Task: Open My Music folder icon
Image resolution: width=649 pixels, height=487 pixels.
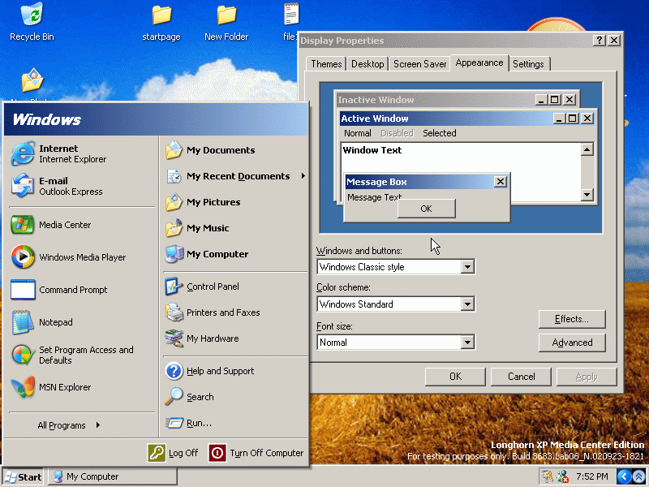Action: [174, 228]
